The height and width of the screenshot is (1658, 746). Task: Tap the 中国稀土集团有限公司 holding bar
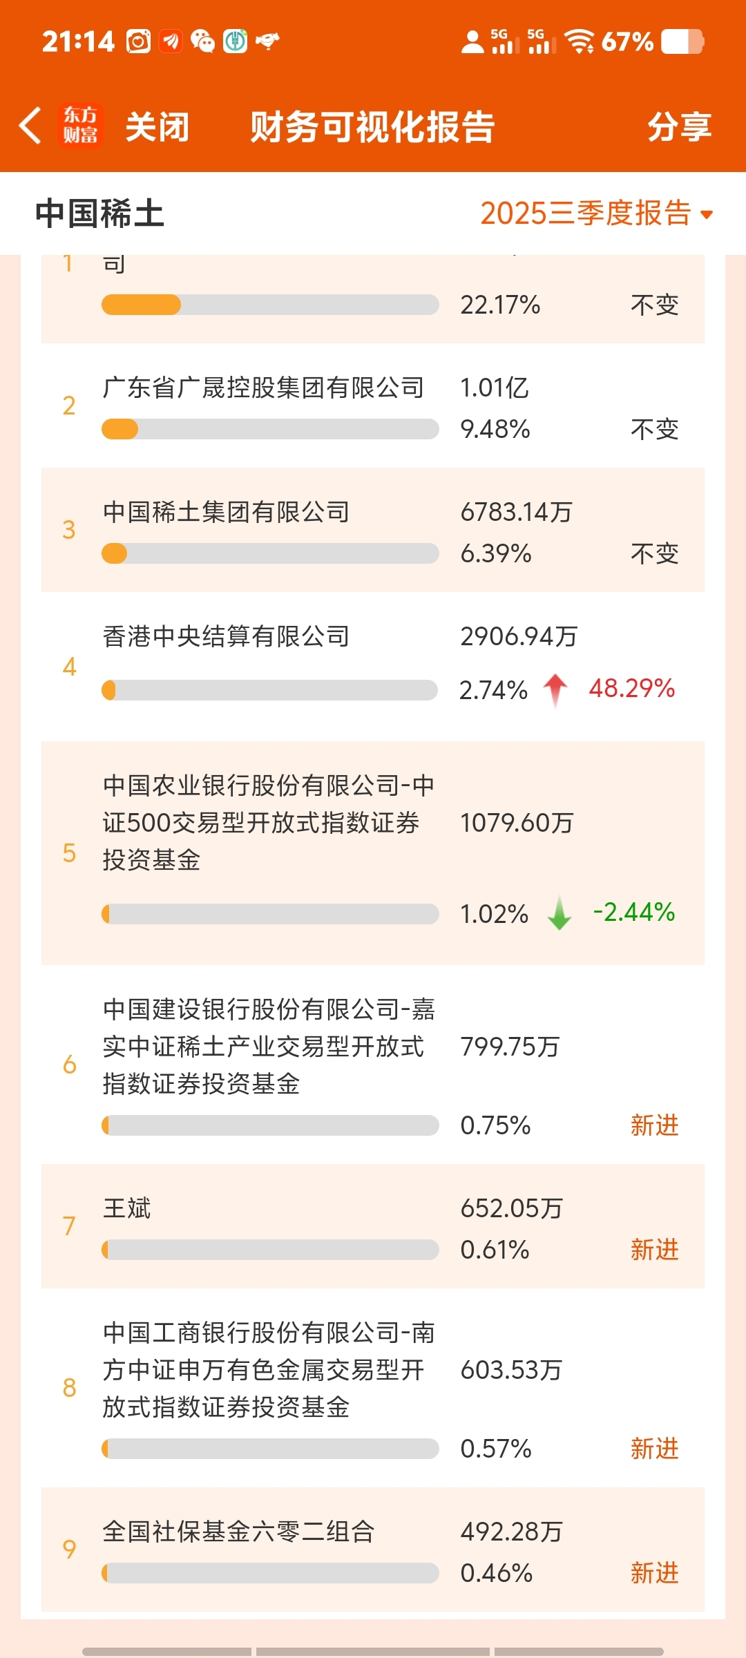270,553
